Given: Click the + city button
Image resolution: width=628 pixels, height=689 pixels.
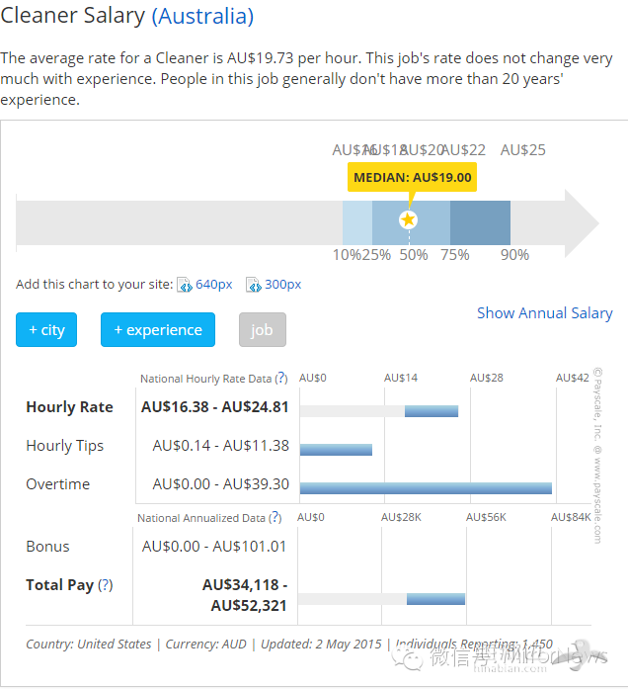Looking at the screenshot, I should pyautogui.click(x=46, y=329).
